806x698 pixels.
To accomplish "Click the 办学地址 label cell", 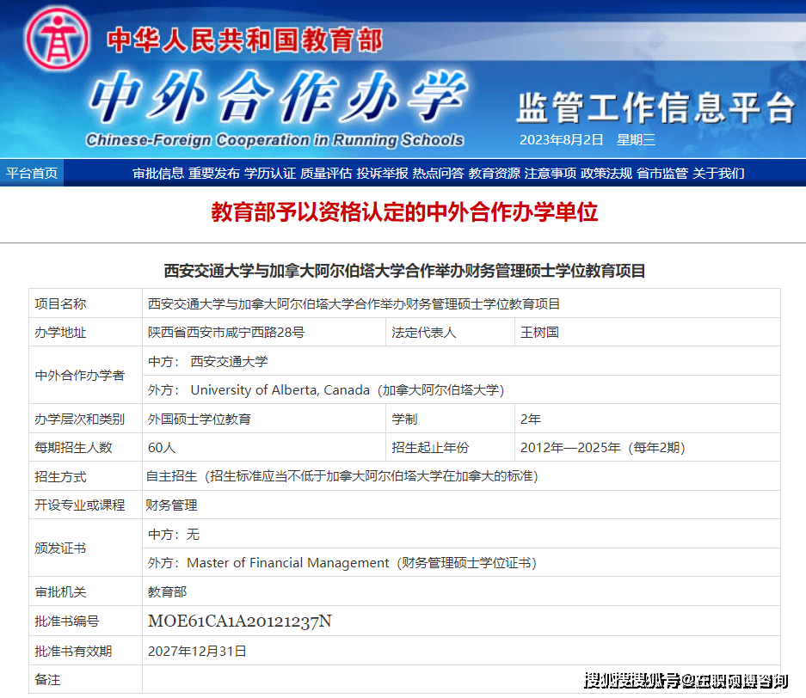I will tap(85, 333).
